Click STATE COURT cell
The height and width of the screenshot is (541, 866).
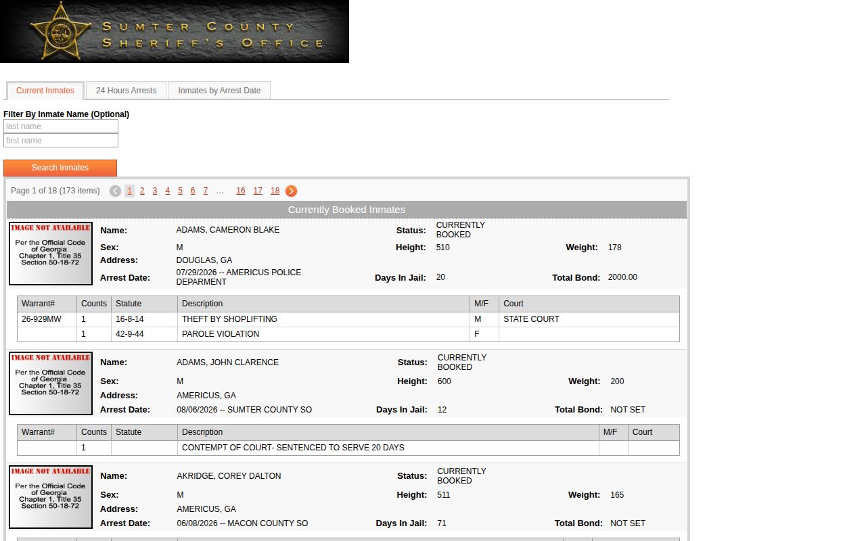point(589,319)
